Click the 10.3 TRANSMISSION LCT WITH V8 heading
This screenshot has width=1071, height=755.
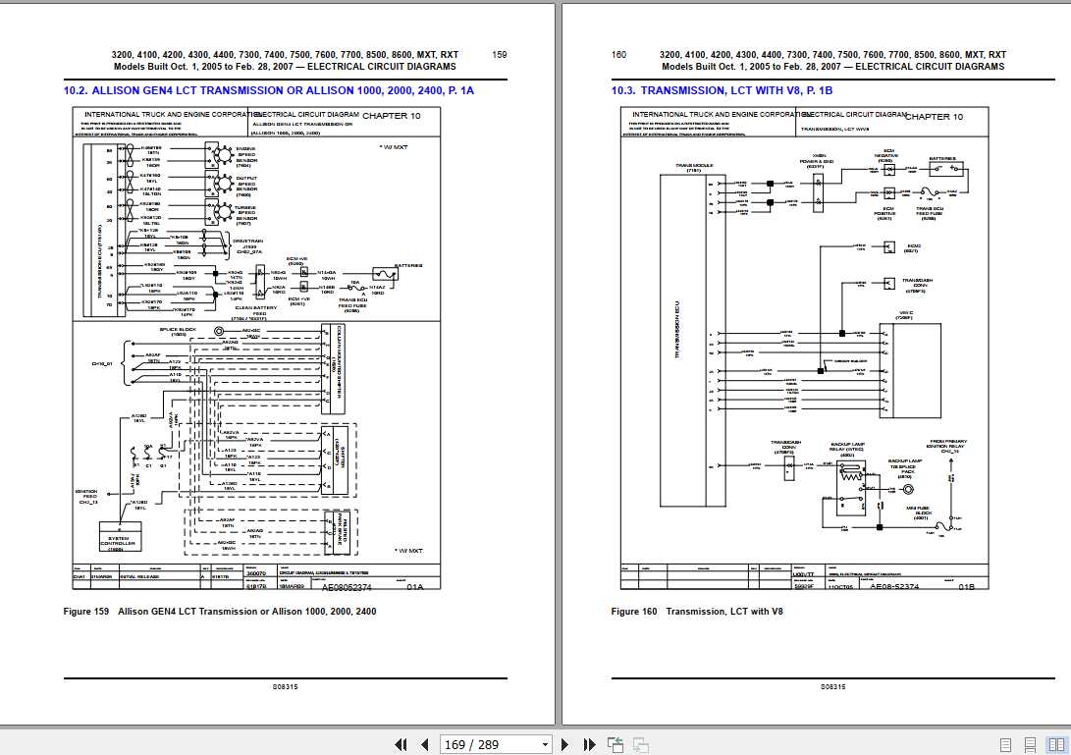(x=720, y=89)
